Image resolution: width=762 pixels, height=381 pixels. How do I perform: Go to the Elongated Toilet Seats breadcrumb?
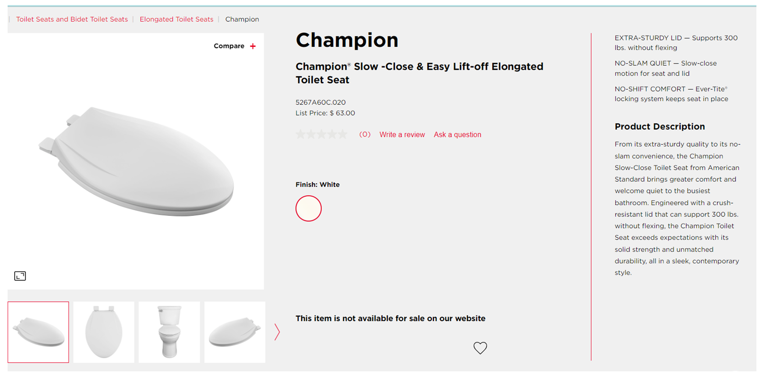tap(176, 19)
